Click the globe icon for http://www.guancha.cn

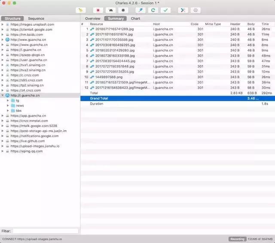coord(7,40)
